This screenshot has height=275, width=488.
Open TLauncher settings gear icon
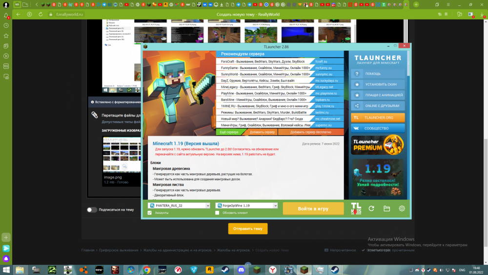(402, 209)
